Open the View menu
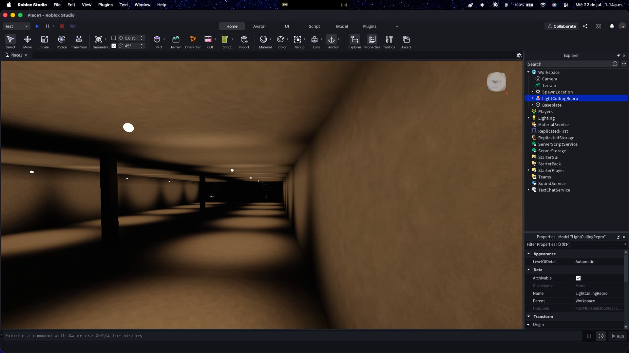Viewport: 629px width, 353px height. pyautogui.click(x=86, y=5)
